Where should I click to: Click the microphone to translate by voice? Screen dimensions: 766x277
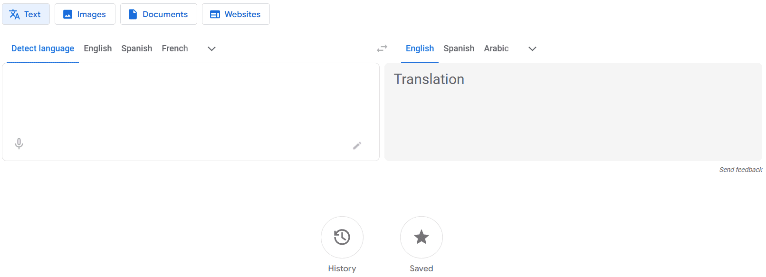[x=19, y=143]
